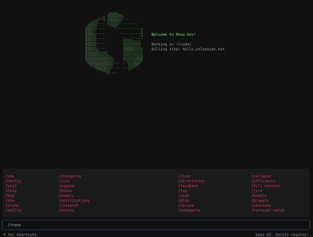Select the /status command

tap(67, 210)
